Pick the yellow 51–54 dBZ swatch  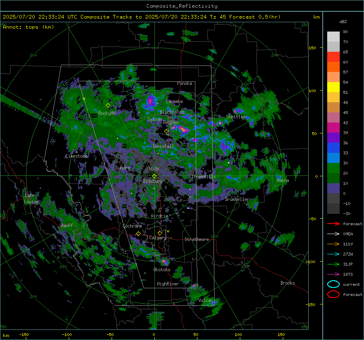coord(333,87)
